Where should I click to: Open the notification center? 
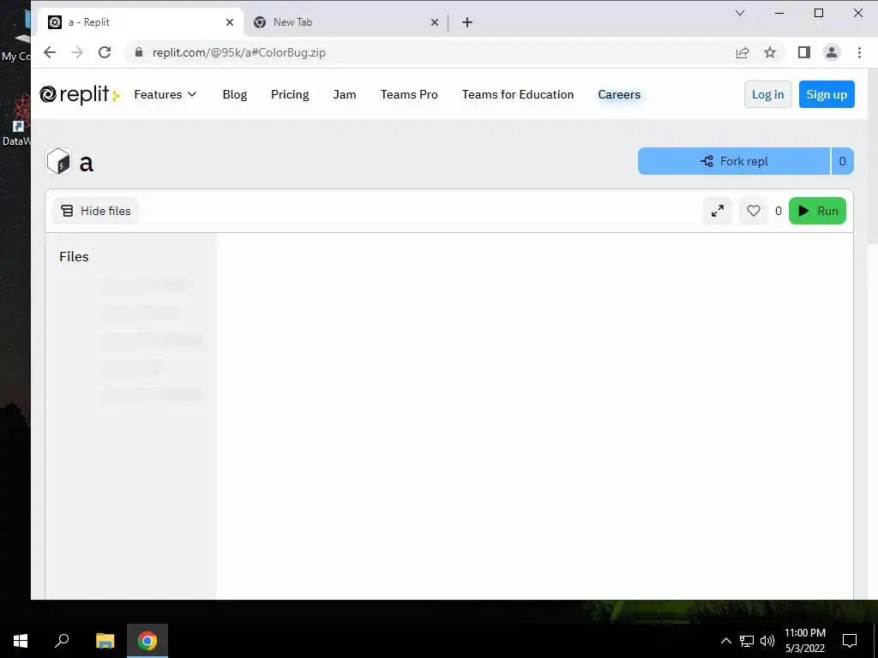(x=850, y=641)
